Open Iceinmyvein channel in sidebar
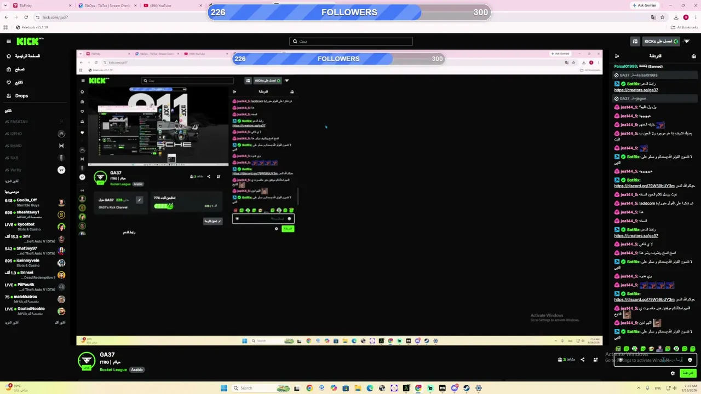Screen dimensions: 701x394 35,263
